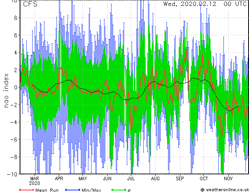Click the 'MAY' month axis label
Image resolution: width=249 pixels, height=192 pixels.
[83, 179]
